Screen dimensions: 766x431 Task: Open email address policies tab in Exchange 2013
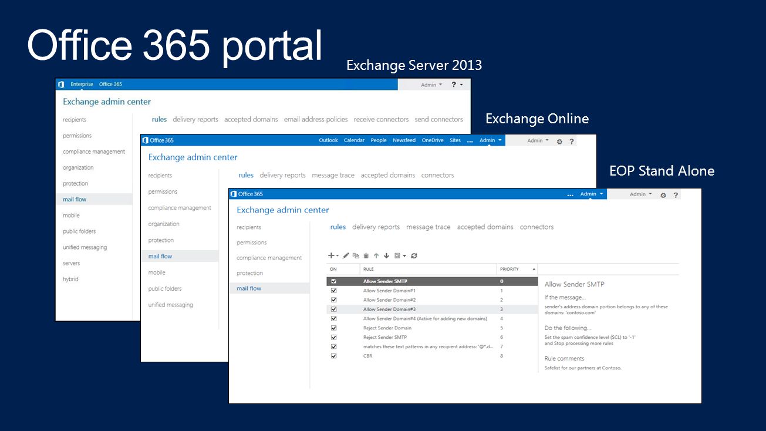316,120
